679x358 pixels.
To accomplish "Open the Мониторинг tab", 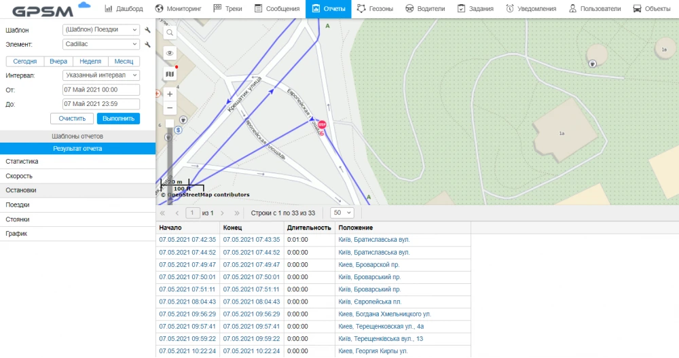I will point(179,9).
